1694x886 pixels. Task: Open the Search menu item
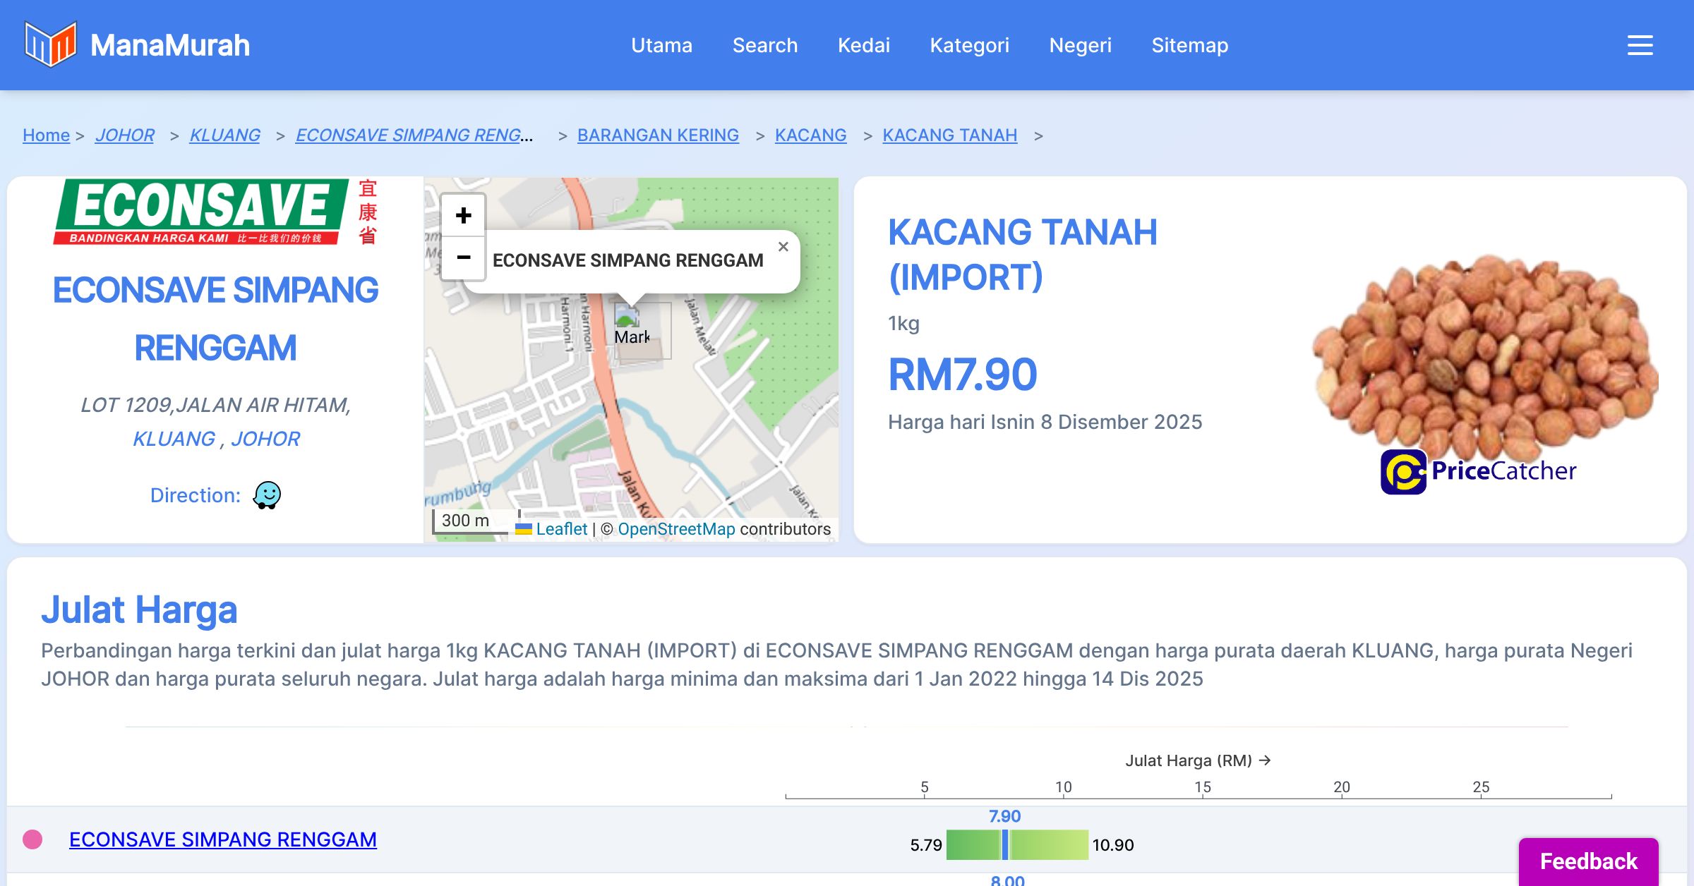764,45
